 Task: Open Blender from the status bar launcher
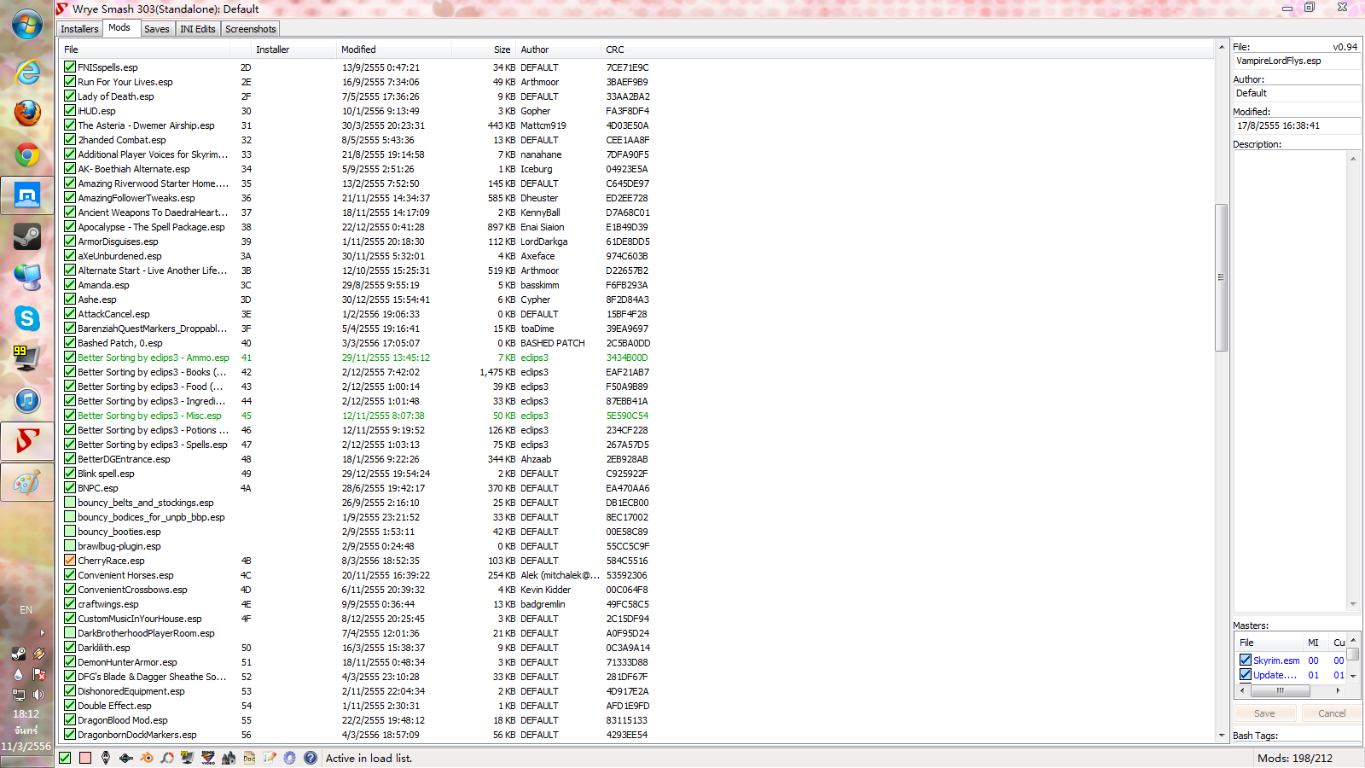pyautogui.click(x=147, y=758)
